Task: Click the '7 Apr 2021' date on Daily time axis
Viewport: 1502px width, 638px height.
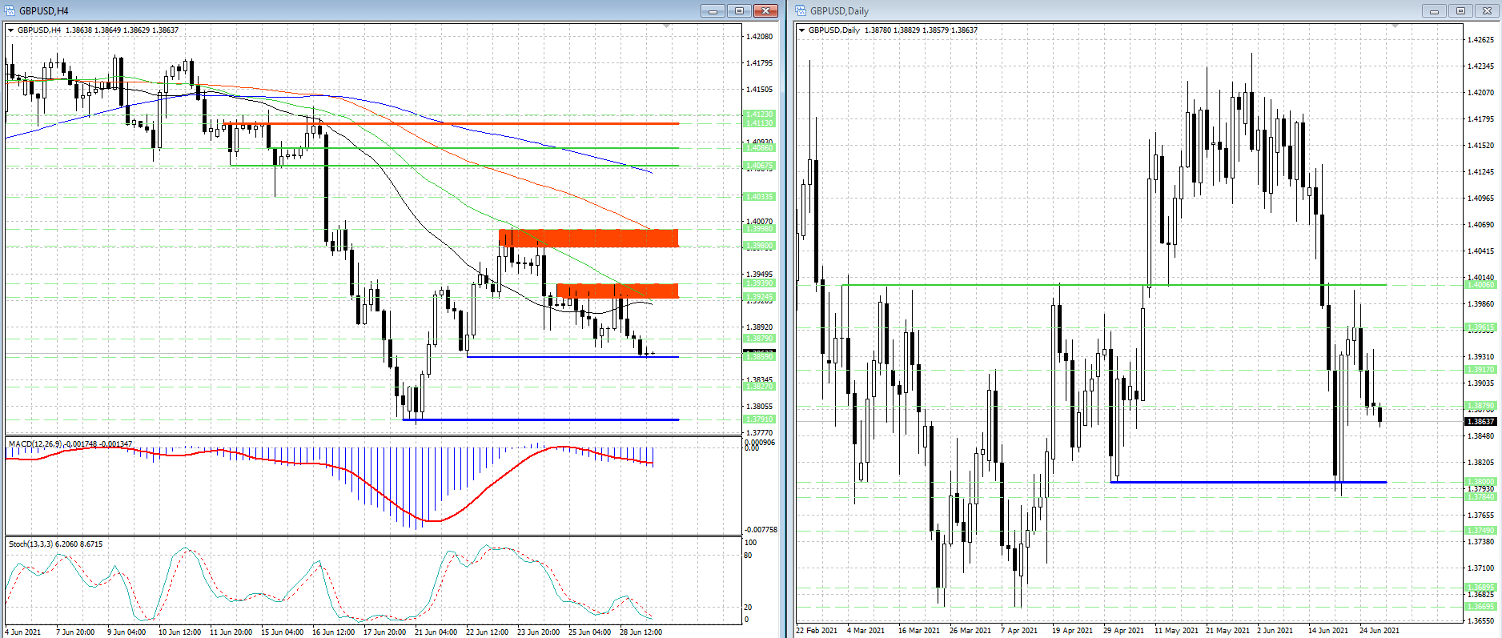Action: click(1019, 631)
